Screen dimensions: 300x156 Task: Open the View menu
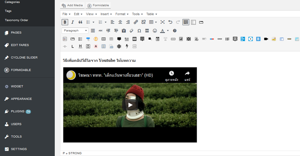click(91, 14)
